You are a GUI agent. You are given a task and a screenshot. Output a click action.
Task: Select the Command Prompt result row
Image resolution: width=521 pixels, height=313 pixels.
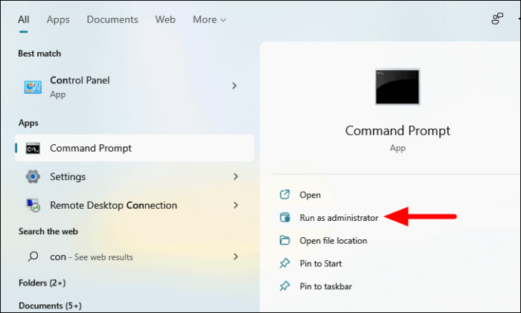pyautogui.click(x=135, y=148)
